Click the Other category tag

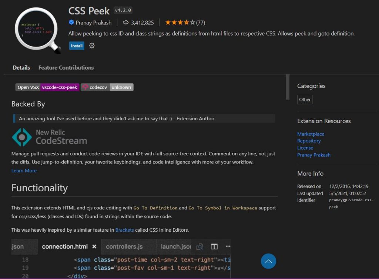tap(304, 100)
